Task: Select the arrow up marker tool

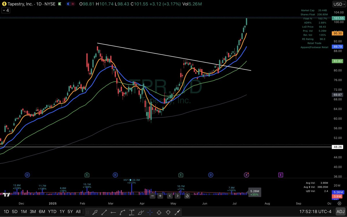Action: [x=159, y=212]
